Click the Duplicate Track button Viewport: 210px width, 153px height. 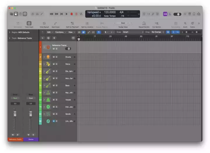coord(48,38)
